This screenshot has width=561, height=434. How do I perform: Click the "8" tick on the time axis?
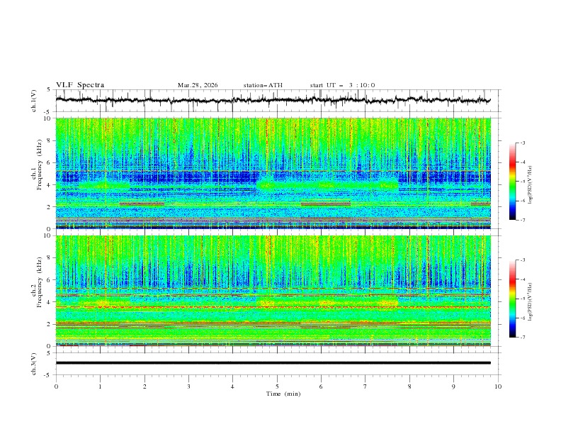click(x=409, y=386)
